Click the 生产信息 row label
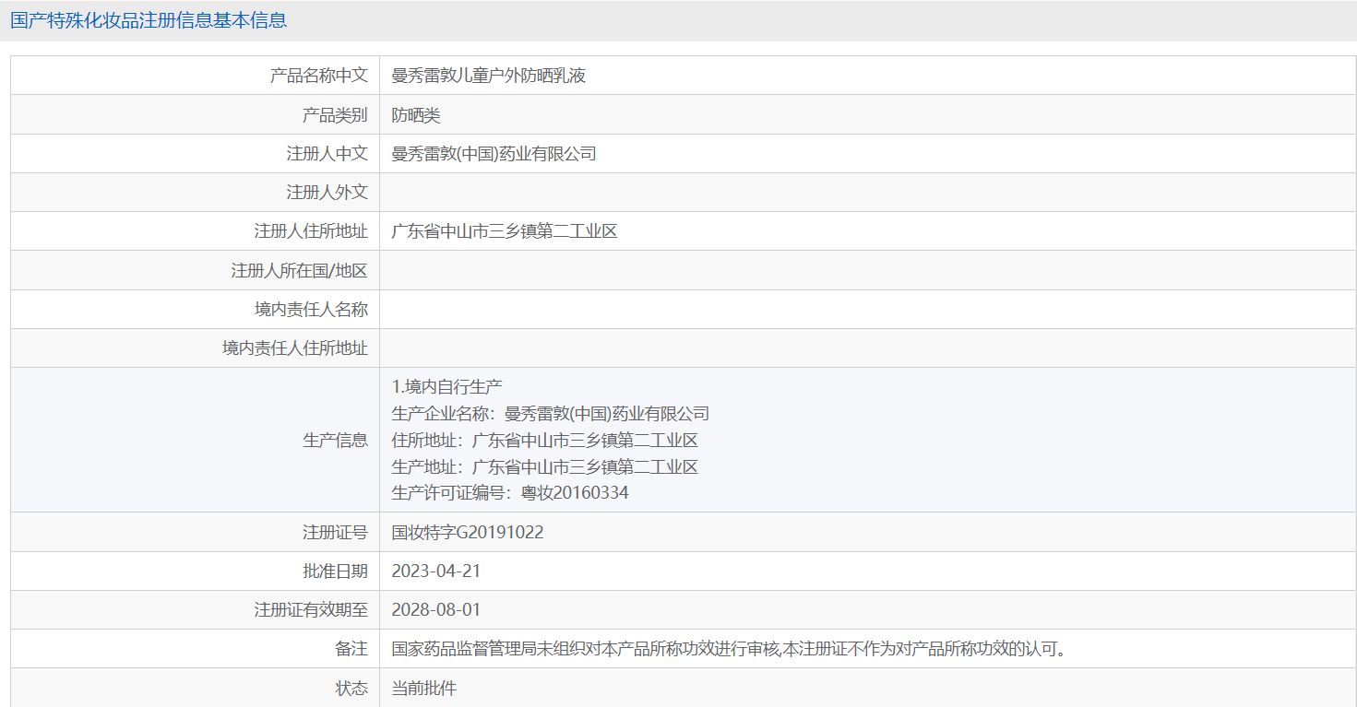 (335, 441)
